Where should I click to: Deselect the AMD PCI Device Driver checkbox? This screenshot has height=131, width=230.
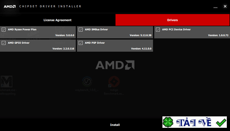pos(158,30)
